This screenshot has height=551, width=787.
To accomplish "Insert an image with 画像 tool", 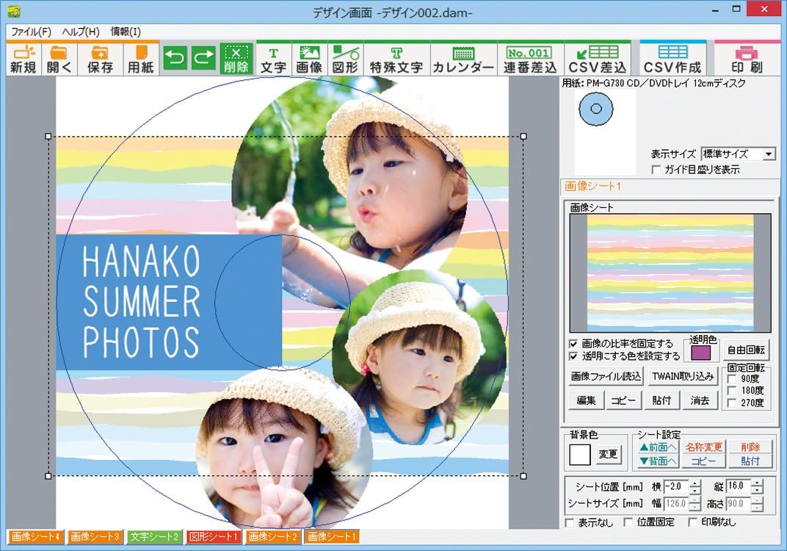I will [309, 60].
